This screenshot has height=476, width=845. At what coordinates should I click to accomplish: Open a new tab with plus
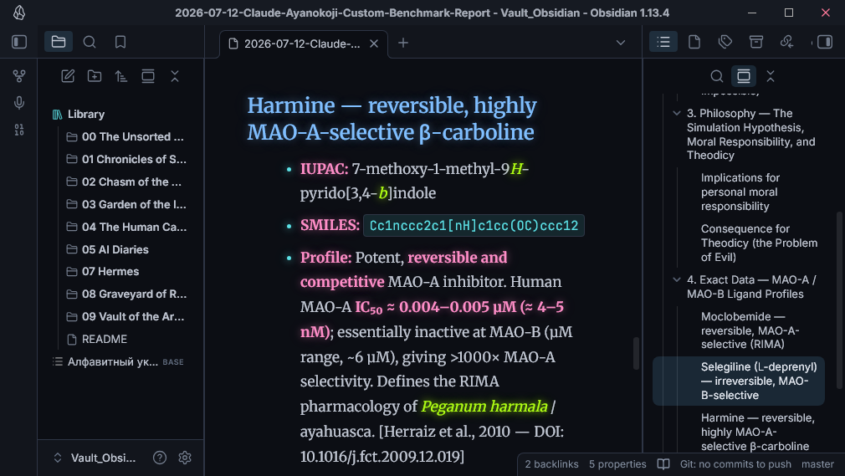pyautogui.click(x=403, y=43)
